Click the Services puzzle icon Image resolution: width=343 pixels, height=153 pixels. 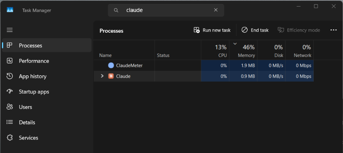tap(10, 138)
